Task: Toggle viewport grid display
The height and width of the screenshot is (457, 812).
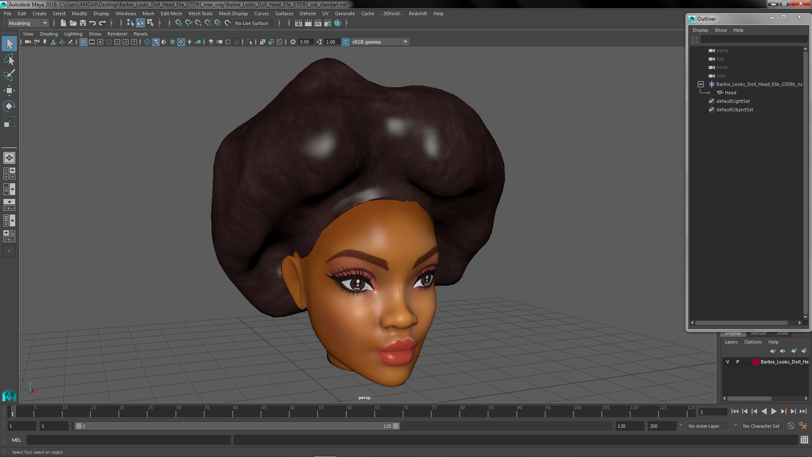Action: tap(83, 42)
